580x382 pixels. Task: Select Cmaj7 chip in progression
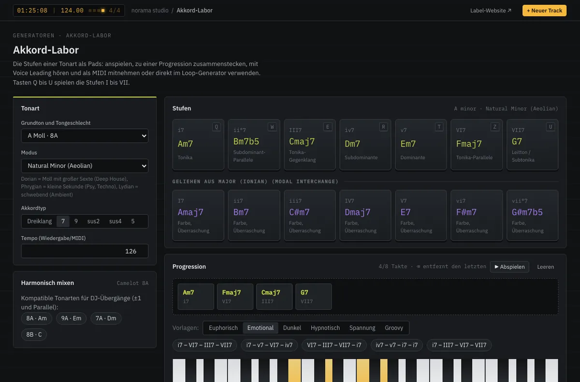(x=274, y=297)
